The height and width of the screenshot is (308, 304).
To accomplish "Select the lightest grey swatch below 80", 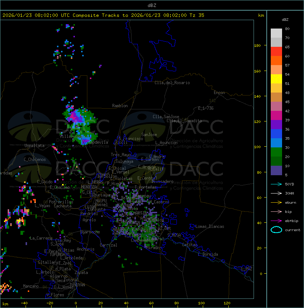I will coord(276,33).
